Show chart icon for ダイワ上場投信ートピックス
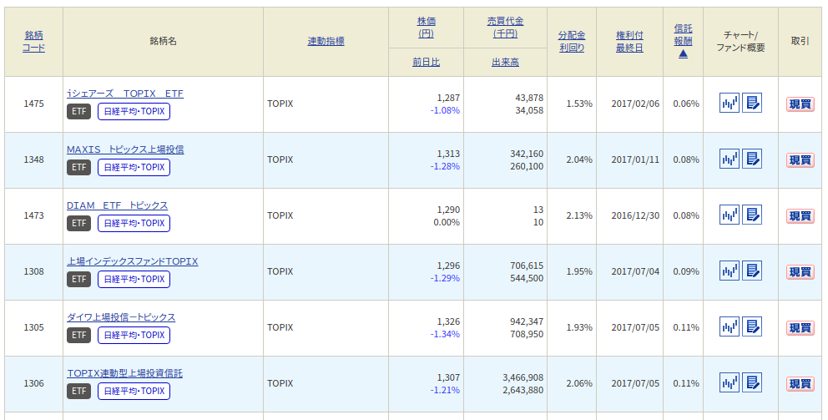828x420 pixels. click(730, 326)
